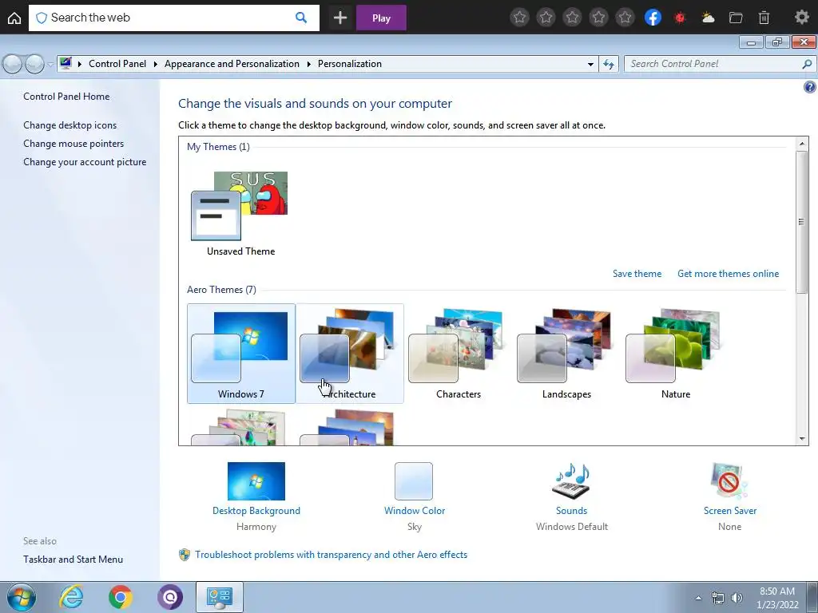Click the Control Panel taskbar button
This screenshot has height=613, width=818.
219,597
